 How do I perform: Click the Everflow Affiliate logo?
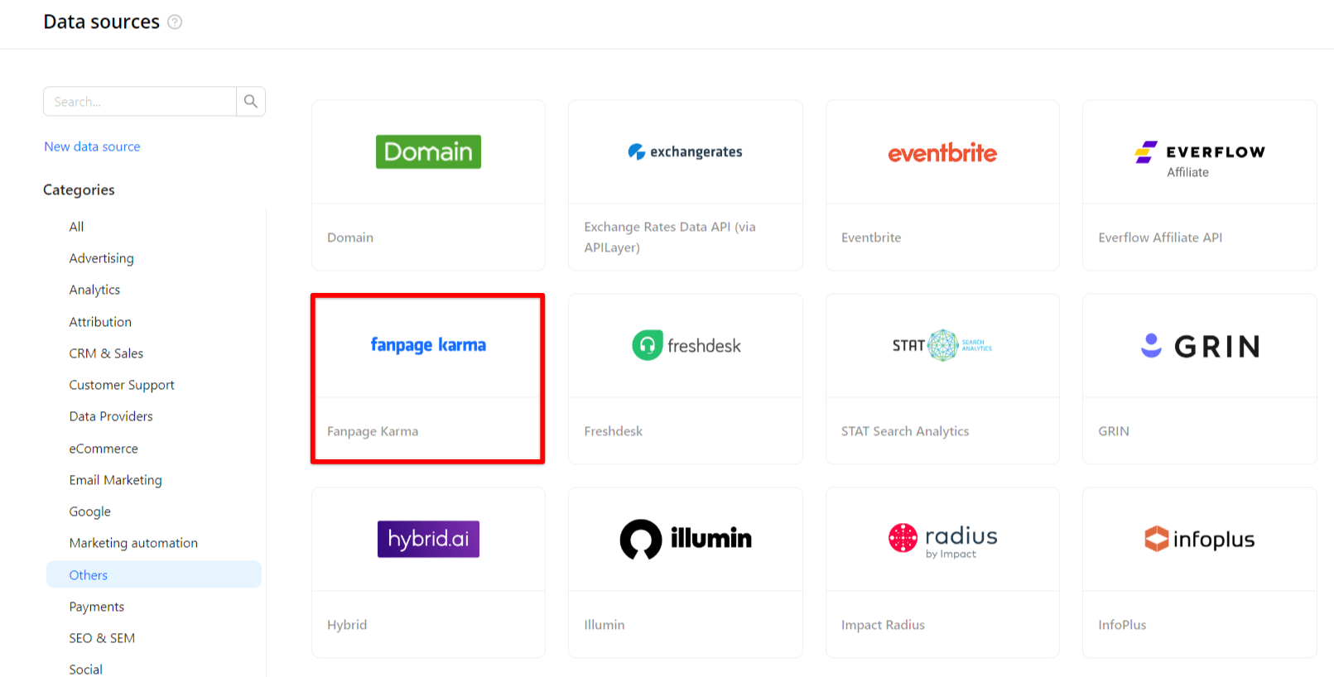pos(1200,159)
